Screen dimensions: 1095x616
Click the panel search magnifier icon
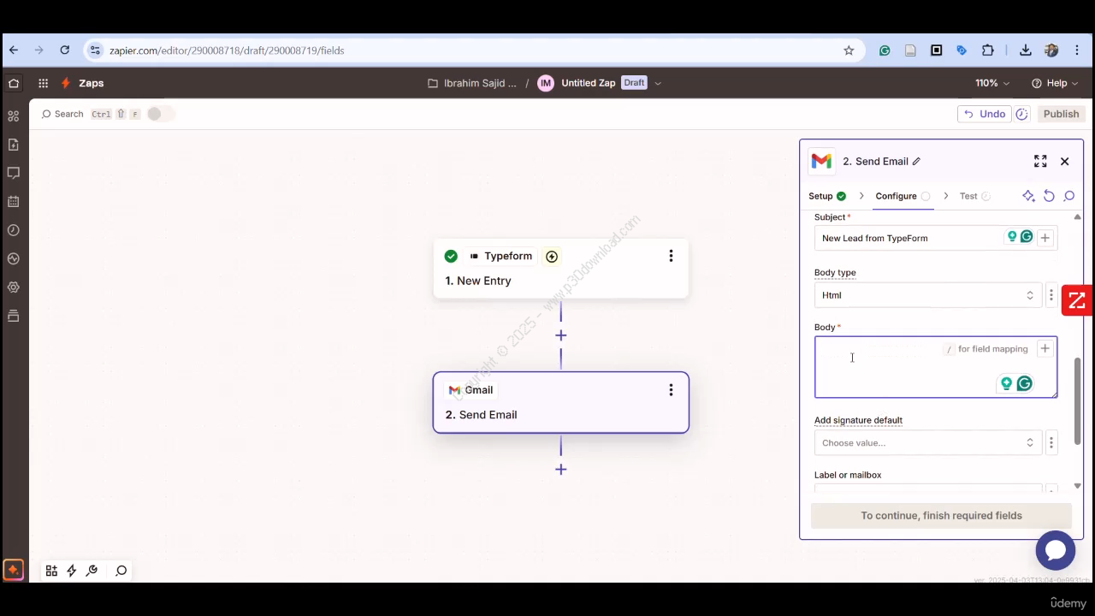1069,196
